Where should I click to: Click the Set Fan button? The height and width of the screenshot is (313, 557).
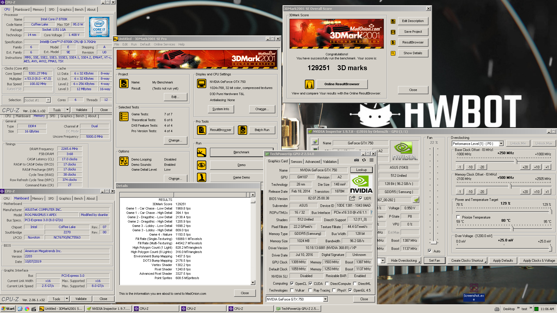[434, 261]
